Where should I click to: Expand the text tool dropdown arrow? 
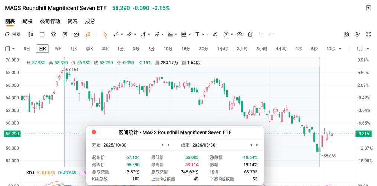[x=204, y=34]
